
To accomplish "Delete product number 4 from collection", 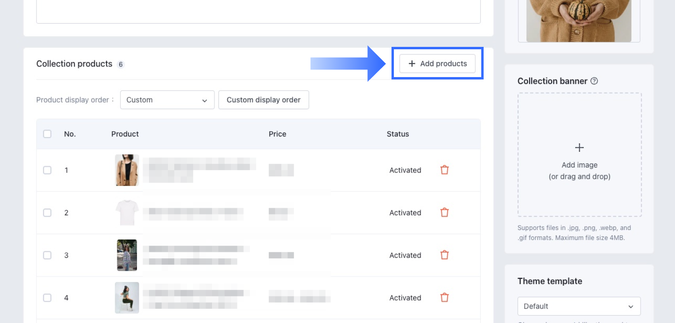I will [444, 298].
